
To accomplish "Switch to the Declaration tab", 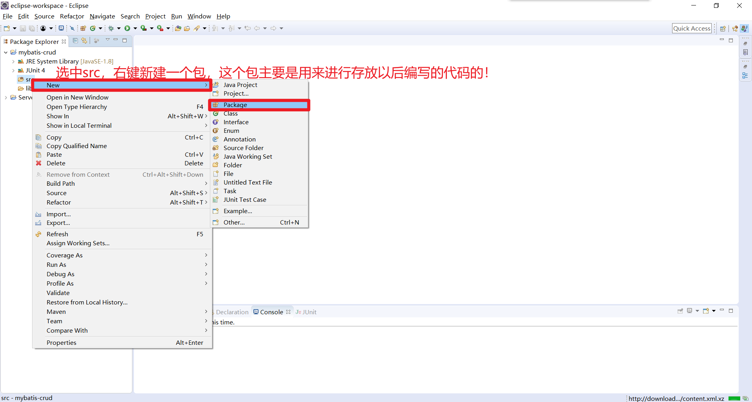I will (231, 312).
